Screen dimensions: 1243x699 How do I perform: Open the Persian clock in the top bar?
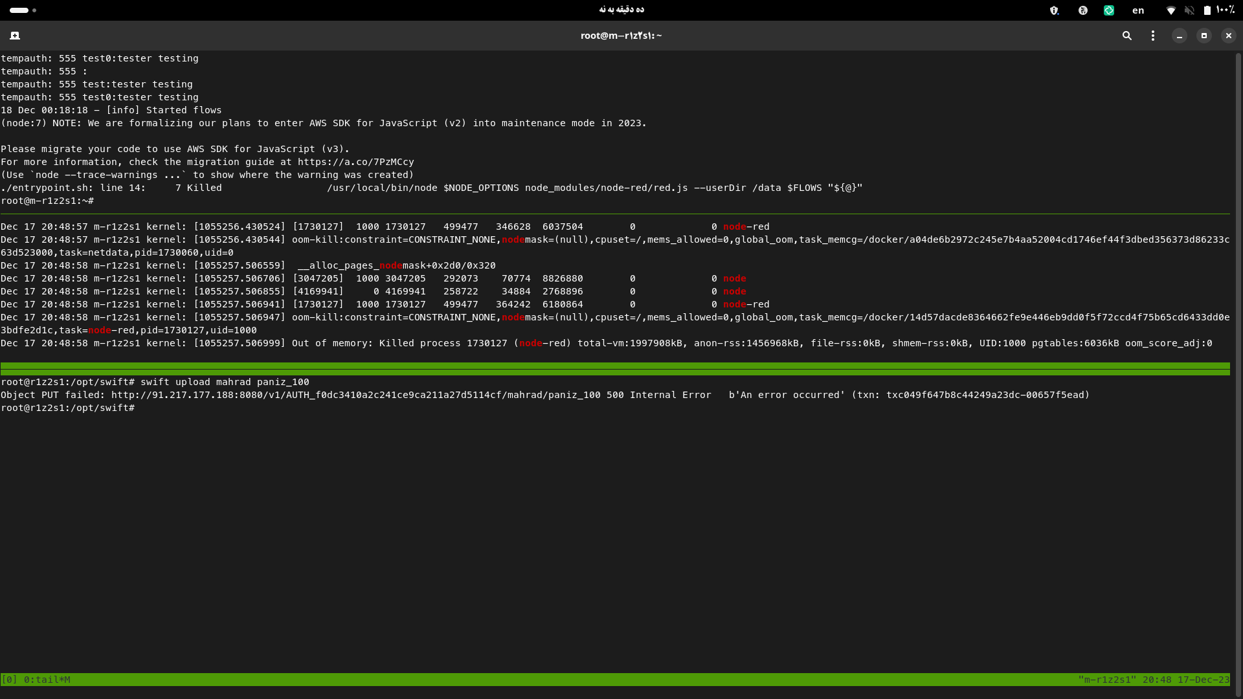[x=621, y=10]
